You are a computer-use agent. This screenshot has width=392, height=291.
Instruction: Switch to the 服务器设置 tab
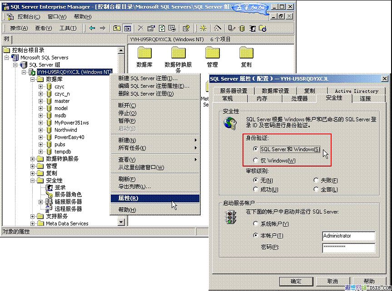(233, 91)
